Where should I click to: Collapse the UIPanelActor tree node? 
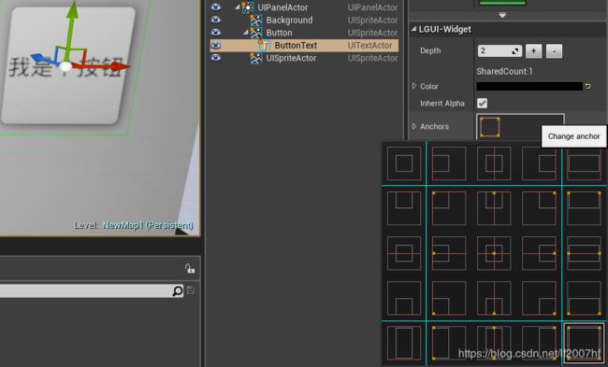click(238, 7)
